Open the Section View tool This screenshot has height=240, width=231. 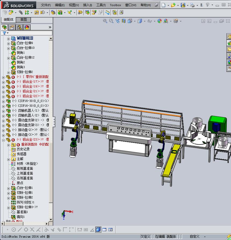pos(123,21)
